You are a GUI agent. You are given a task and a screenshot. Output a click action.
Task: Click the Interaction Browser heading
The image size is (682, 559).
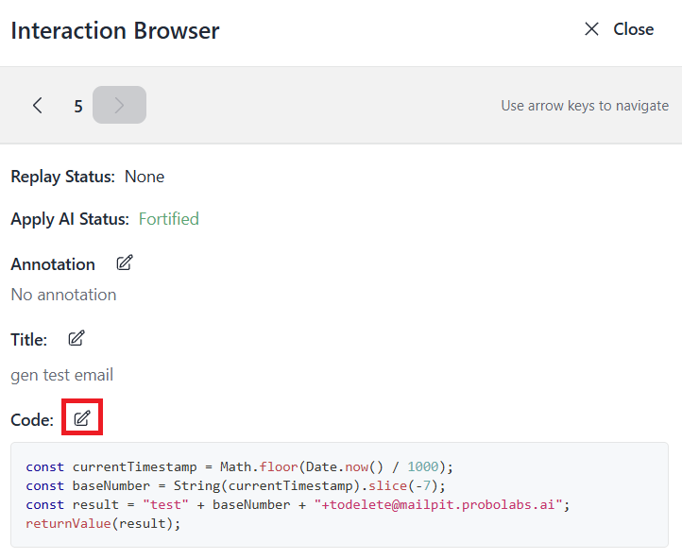114,30
